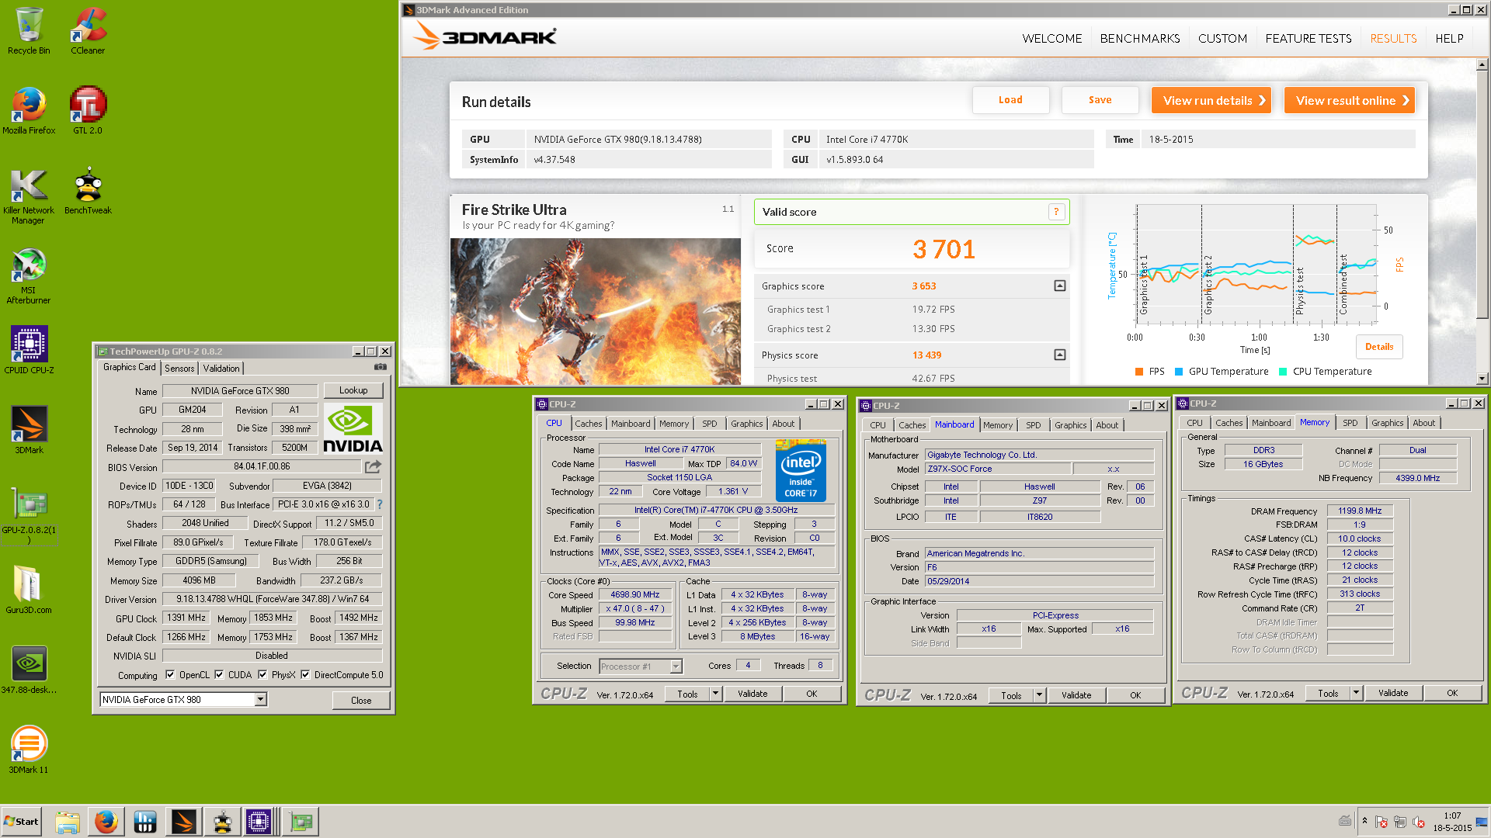Collapse the Graphics score section
The height and width of the screenshot is (838, 1491).
click(x=1059, y=286)
